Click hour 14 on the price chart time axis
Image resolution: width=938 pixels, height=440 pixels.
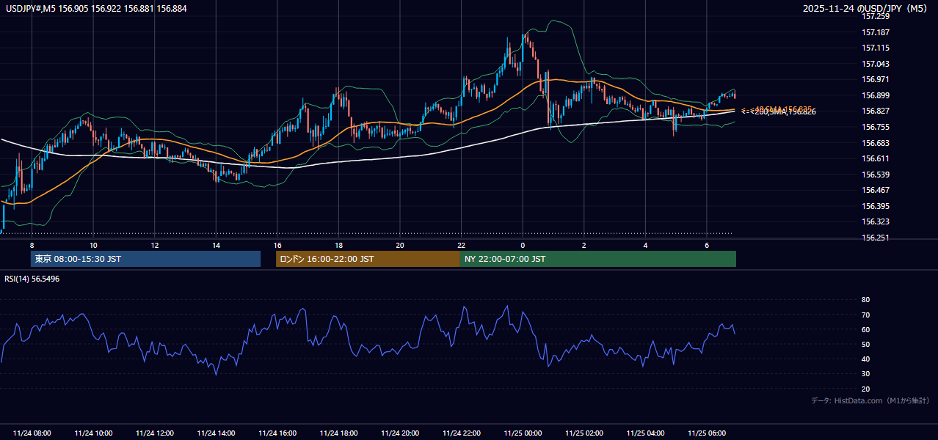[x=216, y=245]
